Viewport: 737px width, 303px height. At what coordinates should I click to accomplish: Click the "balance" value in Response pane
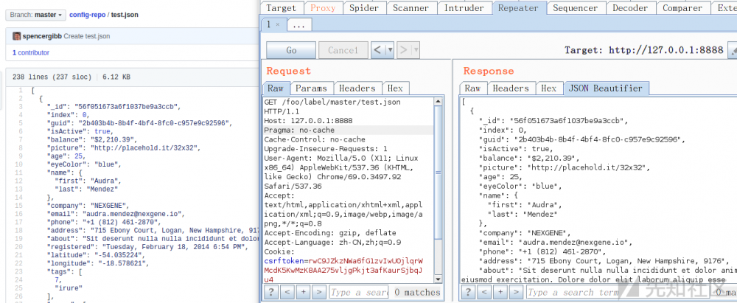click(x=553, y=158)
